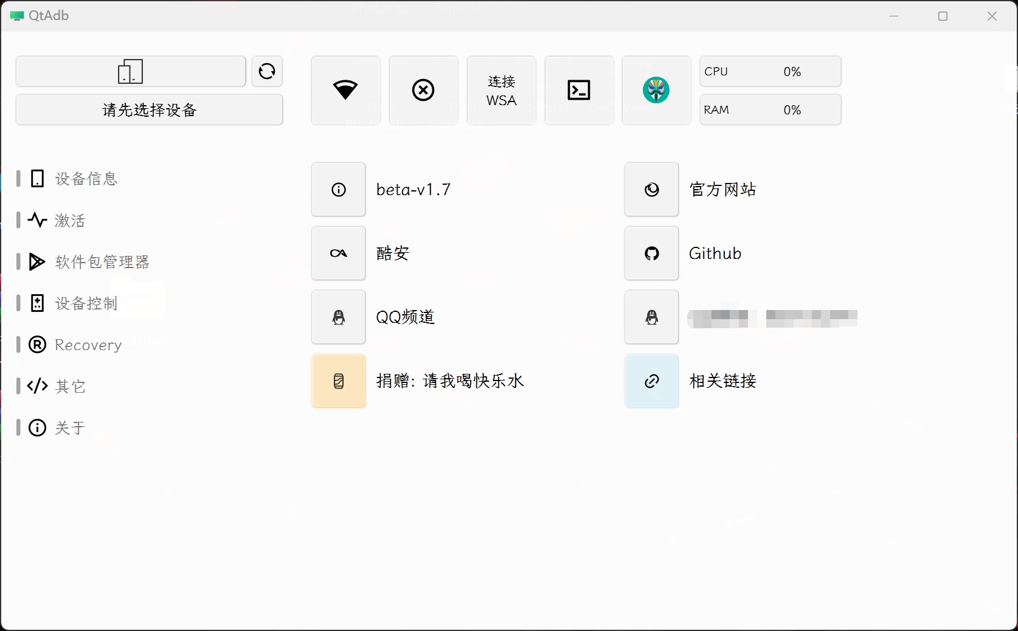Click the 相关链接 chain link icon
1018x631 pixels.
point(652,381)
